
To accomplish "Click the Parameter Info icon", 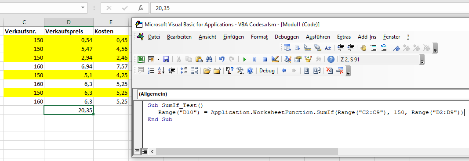I will pyautogui.click(x=318, y=47).
